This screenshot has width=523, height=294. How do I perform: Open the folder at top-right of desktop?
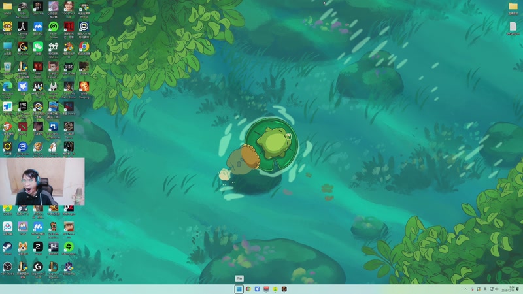click(513, 7)
